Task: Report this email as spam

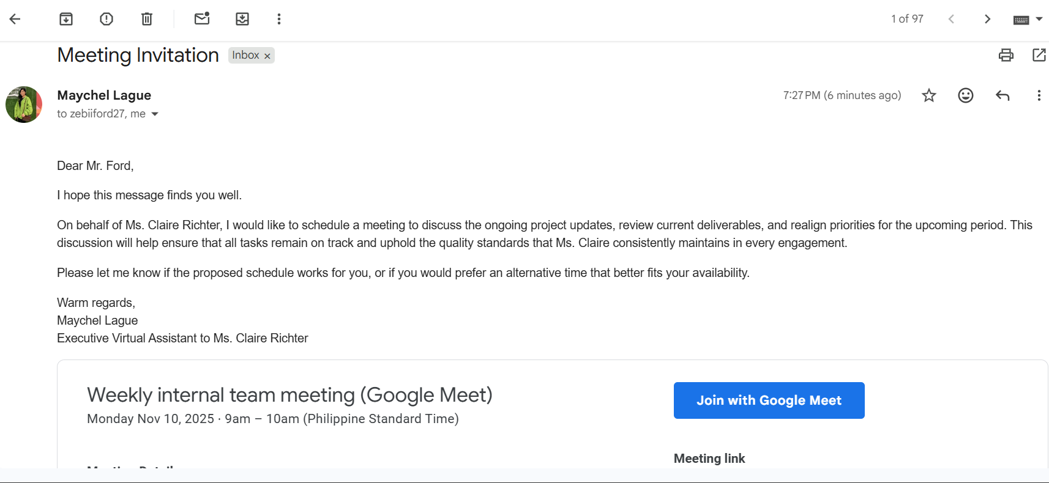Action: pos(106,19)
